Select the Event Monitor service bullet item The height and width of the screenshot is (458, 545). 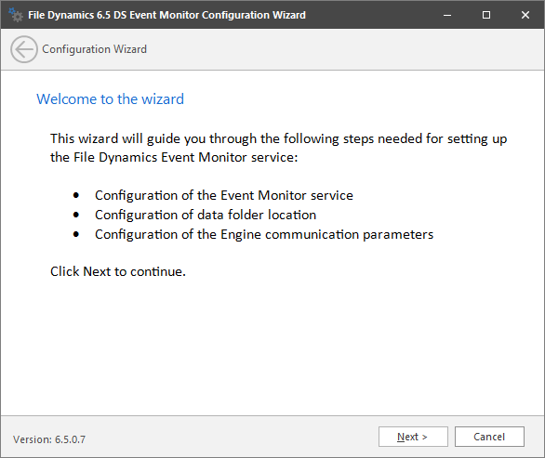[224, 195]
